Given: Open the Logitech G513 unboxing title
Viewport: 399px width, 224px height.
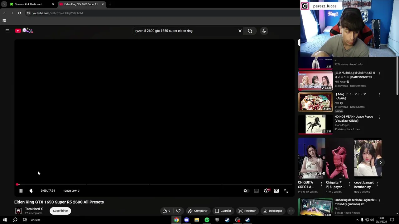Looking at the screenshot, I should coord(355,202).
